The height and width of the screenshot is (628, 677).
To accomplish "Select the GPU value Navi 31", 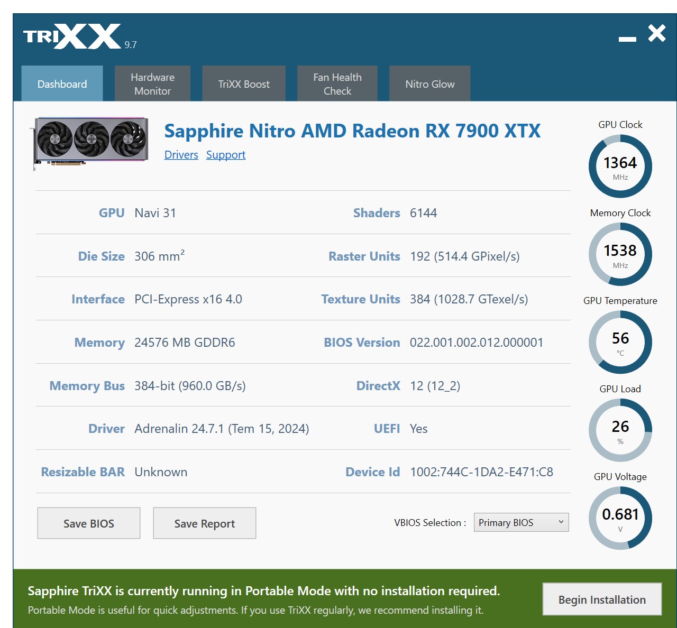I will (x=155, y=213).
